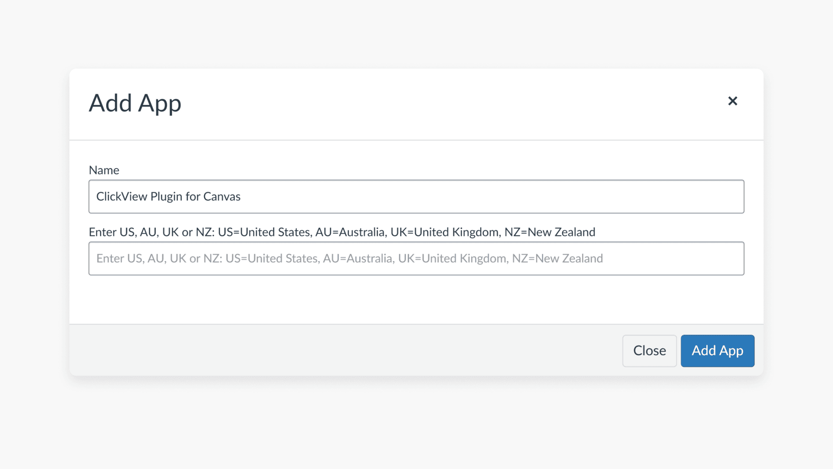This screenshot has width=833, height=469.
Task: Select the ClickView Plugin for Canvas text
Action: click(x=168, y=196)
